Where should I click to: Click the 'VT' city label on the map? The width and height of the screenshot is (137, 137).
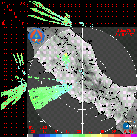62,70
